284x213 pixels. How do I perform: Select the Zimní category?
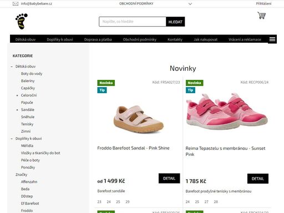pyautogui.click(x=26, y=131)
